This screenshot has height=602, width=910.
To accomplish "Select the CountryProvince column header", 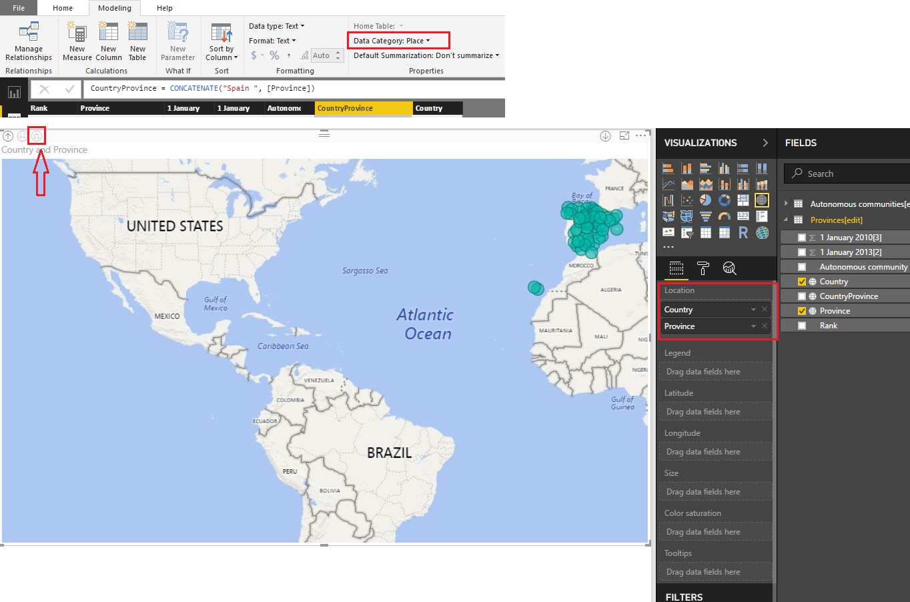I will (x=364, y=108).
